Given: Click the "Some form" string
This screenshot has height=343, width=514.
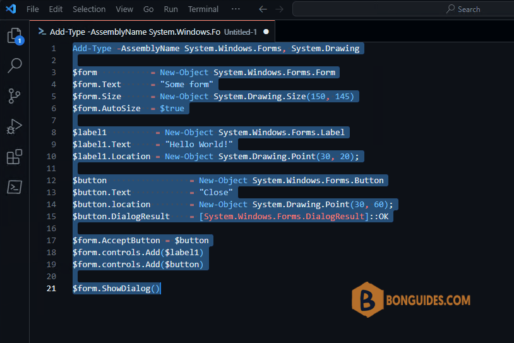Looking at the screenshot, I should (186, 85).
